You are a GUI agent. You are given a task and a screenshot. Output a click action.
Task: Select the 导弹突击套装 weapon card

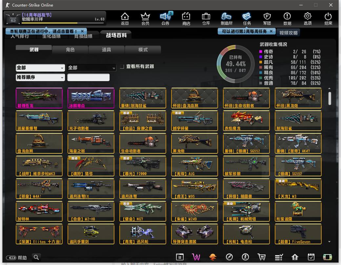pos(194,234)
